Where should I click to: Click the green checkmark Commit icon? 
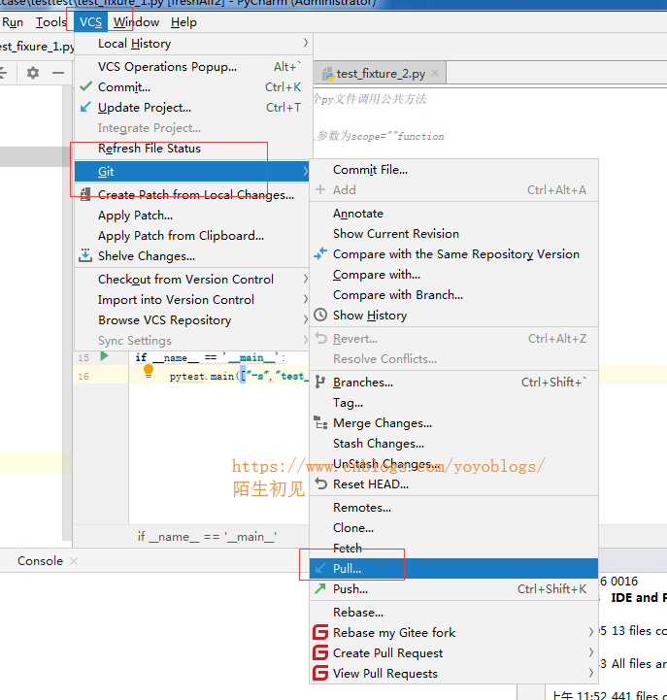85,86
